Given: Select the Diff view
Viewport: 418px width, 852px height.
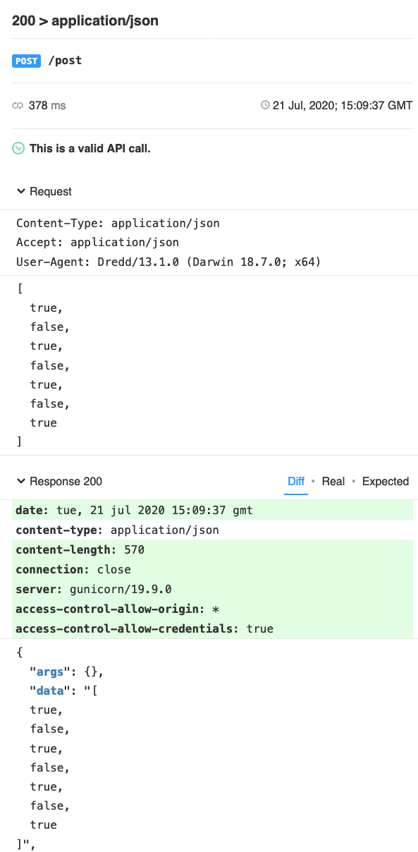Looking at the screenshot, I should 296,481.
